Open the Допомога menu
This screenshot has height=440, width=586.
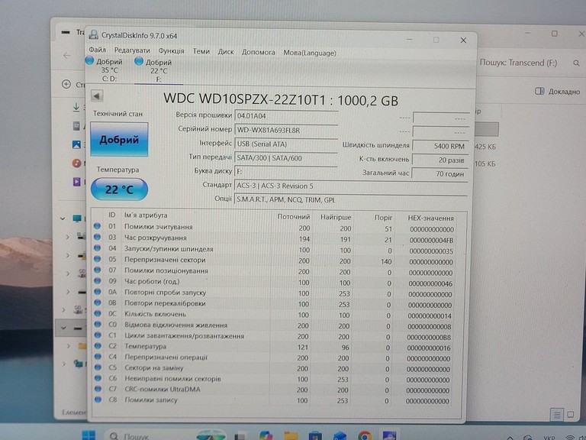[x=258, y=53]
